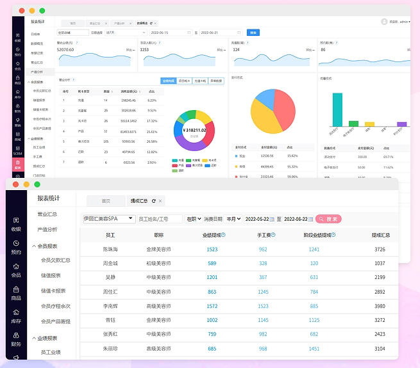
Task: Expand the 本月 date range dropdown
Action: pyautogui.click(x=234, y=219)
